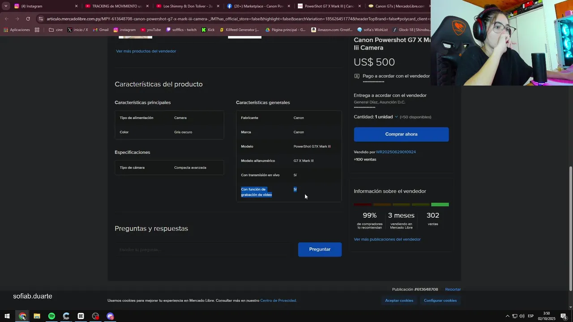Show hidden system tray icons

click(507, 316)
